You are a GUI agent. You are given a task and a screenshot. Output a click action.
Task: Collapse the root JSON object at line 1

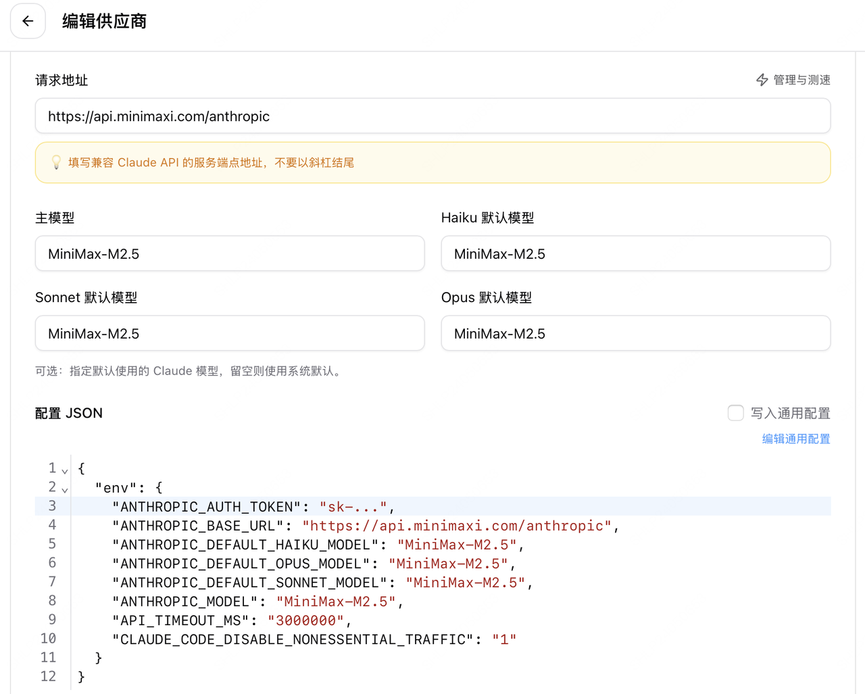[x=65, y=470]
